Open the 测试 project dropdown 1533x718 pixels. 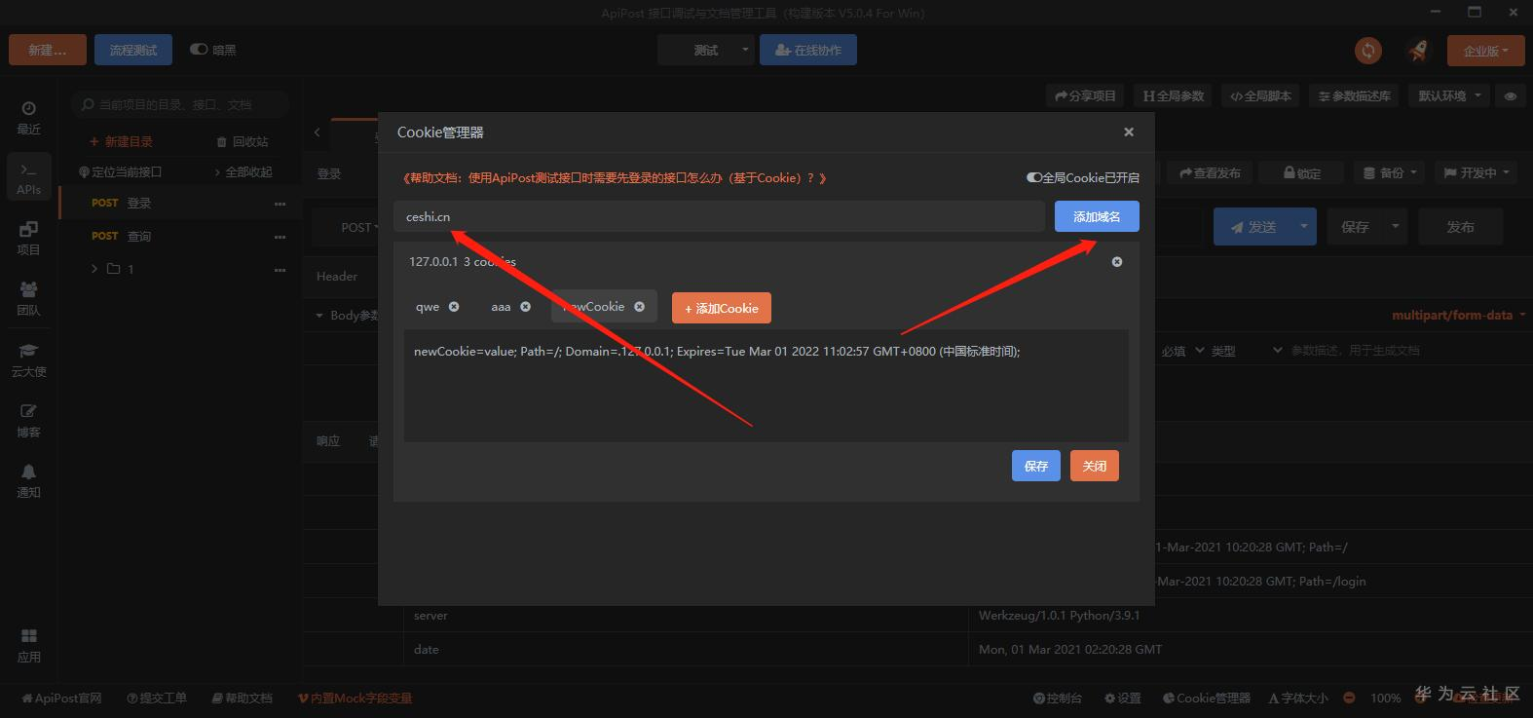tap(706, 50)
